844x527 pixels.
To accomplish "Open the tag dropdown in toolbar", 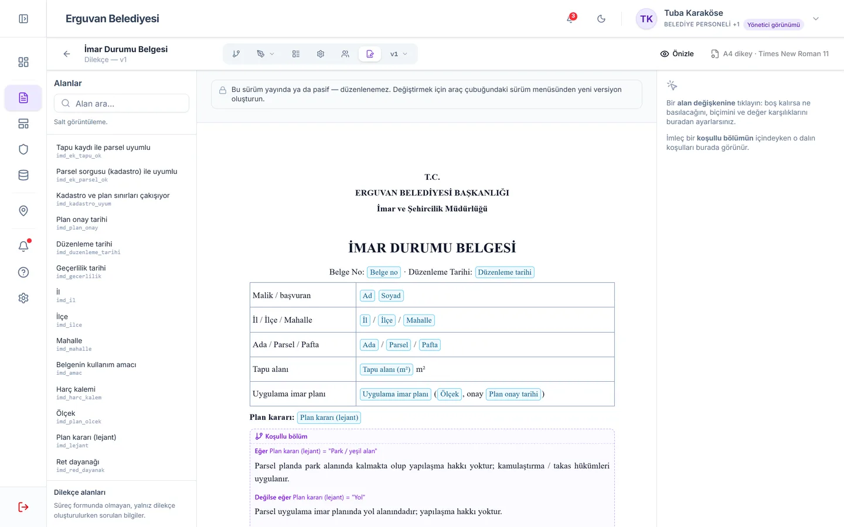I will pos(266,54).
